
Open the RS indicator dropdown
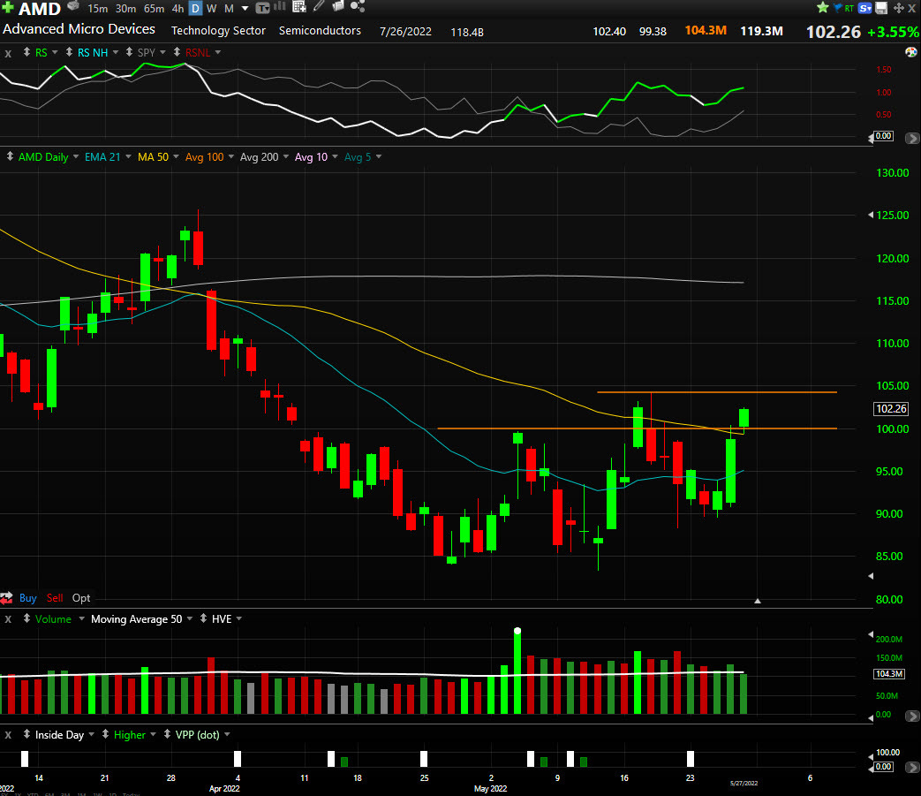point(55,52)
